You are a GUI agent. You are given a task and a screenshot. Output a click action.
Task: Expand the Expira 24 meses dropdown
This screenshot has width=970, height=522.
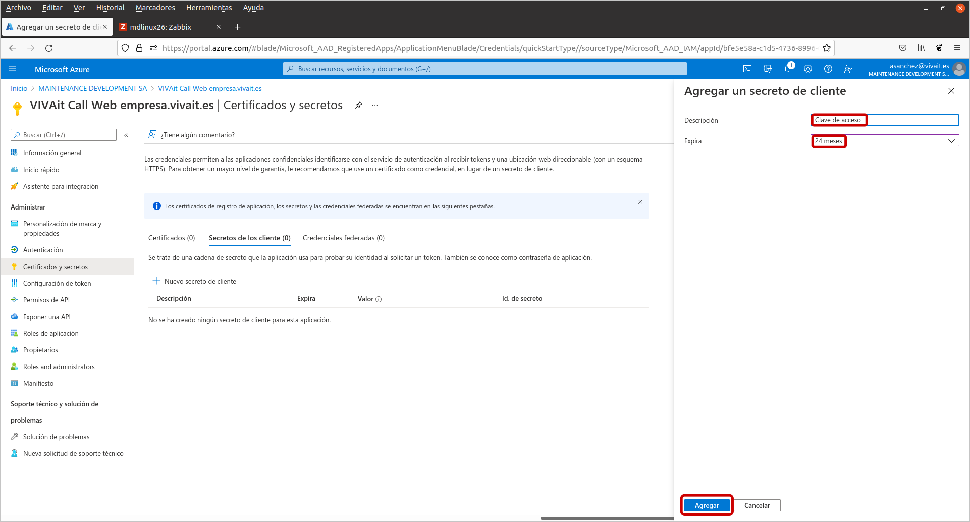[x=885, y=141]
